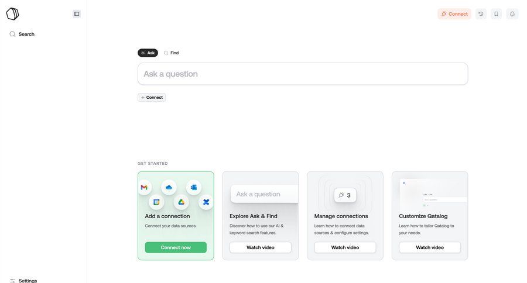
Task: Open the history clock icon
Action: (x=481, y=14)
